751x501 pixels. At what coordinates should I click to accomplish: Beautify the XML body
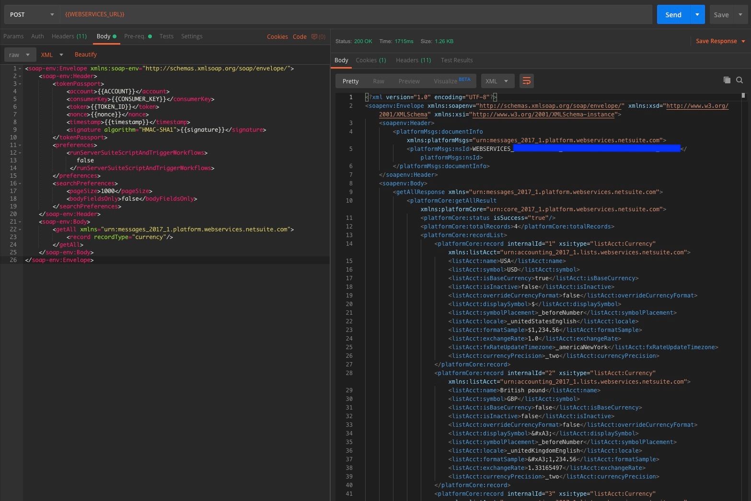(x=86, y=55)
